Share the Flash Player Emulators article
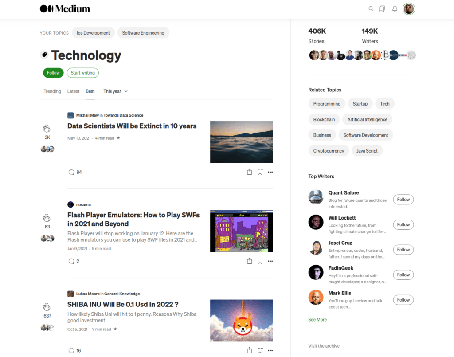Screen dimensions: 454x357 249,261
